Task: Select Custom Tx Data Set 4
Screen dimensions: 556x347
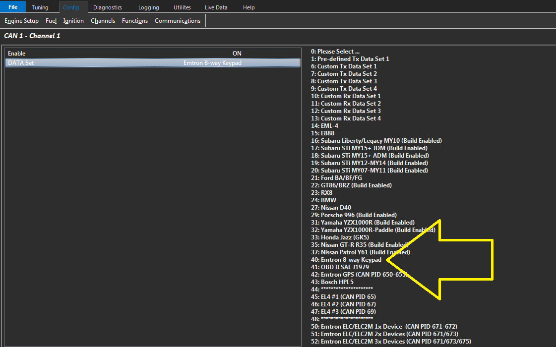Action: pyautogui.click(x=344, y=89)
